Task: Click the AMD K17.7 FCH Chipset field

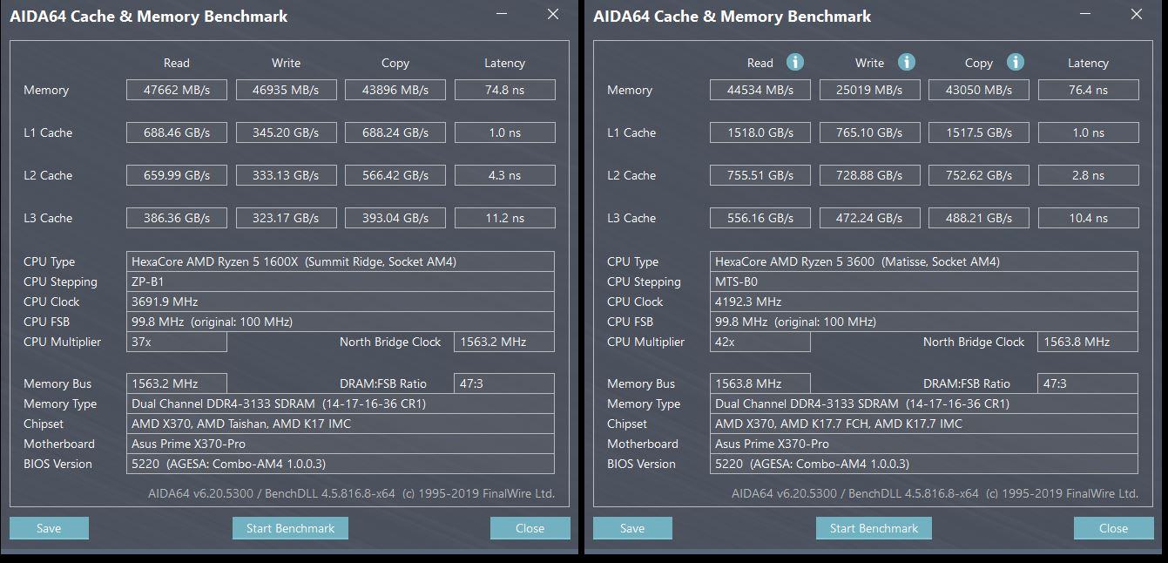Action: click(x=924, y=424)
